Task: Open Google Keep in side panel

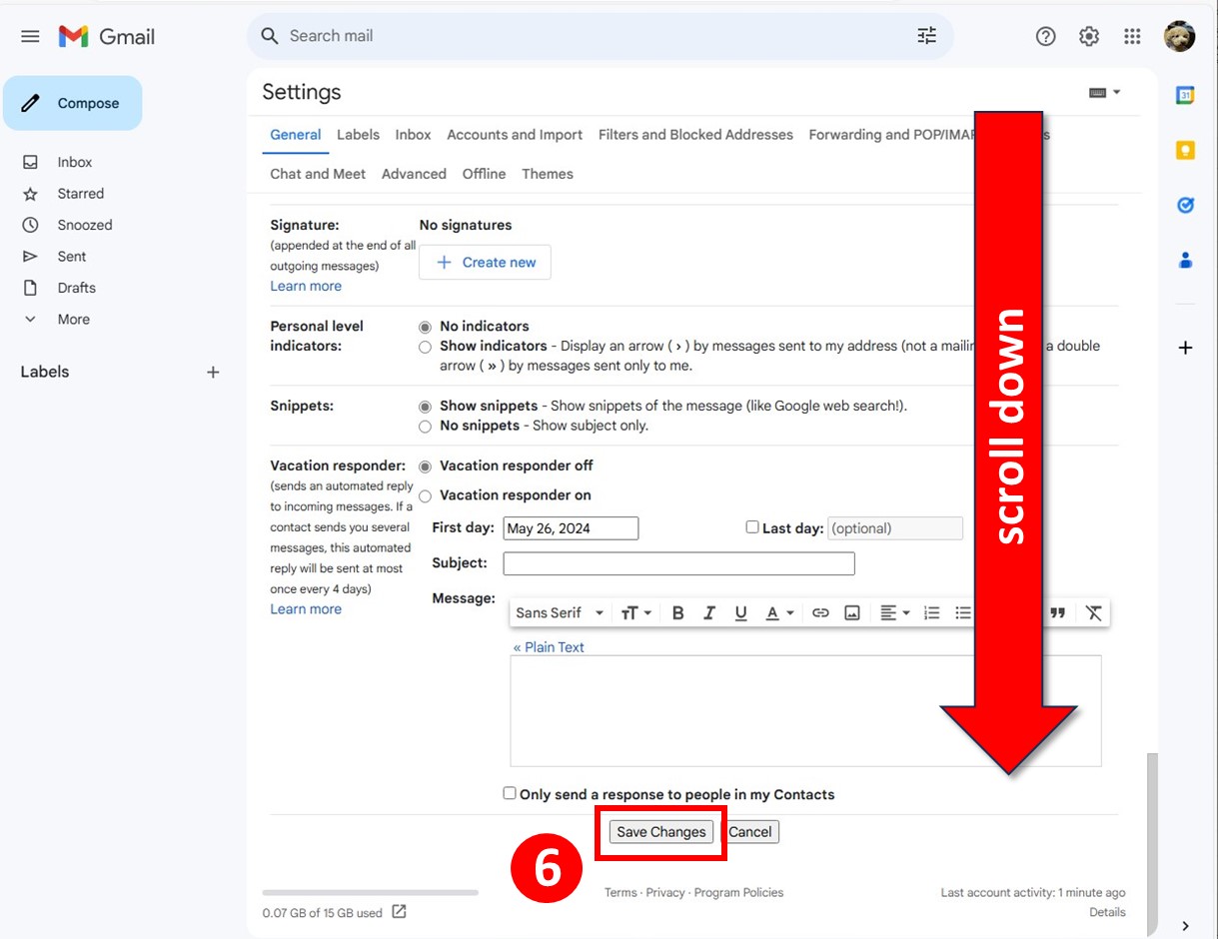Action: 1185,151
